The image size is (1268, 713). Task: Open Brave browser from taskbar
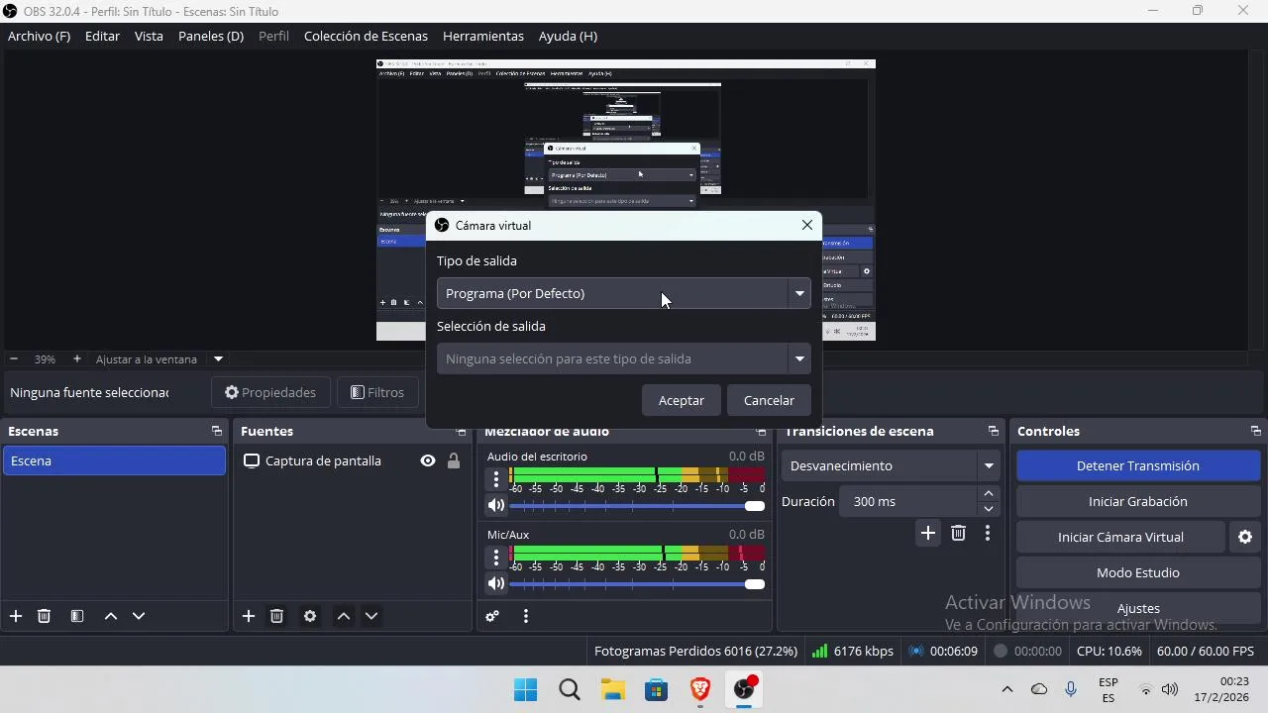700,689
